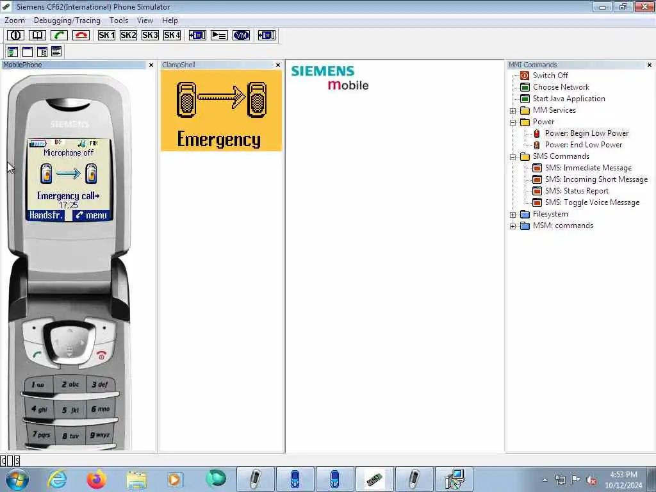
Task: Select Choose Network command
Action: (561, 87)
